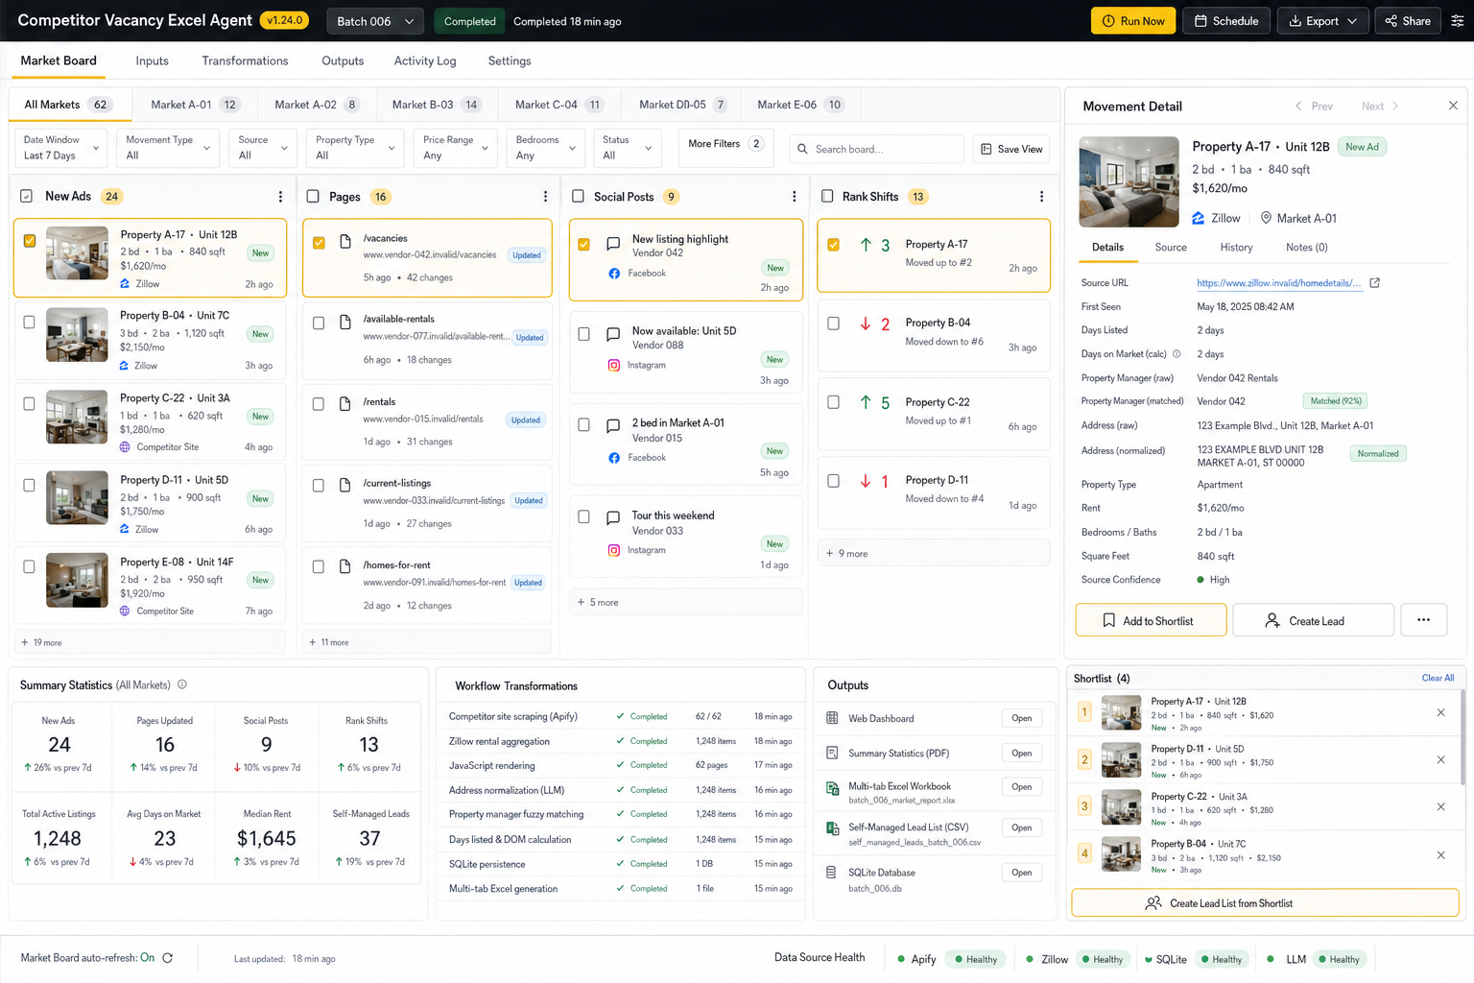The image size is (1474, 983).
Task: Click Create Lead List from Shortlist
Action: [x=1265, y=903]
